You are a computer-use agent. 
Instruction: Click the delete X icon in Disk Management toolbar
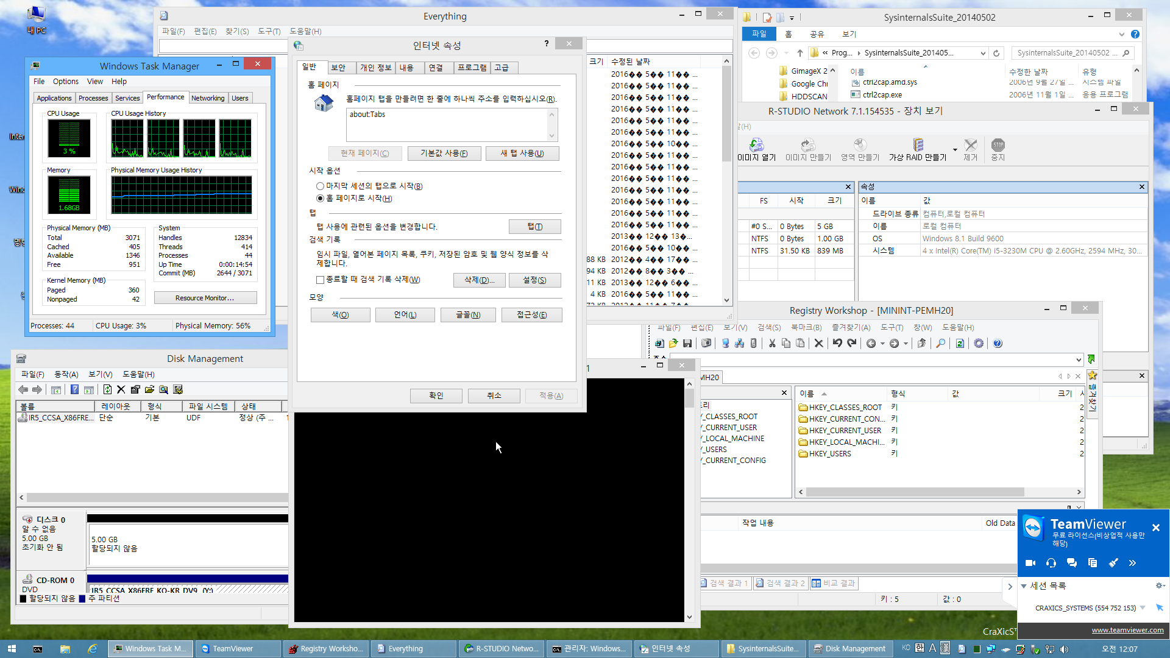pyautogui.click(x=121, y=390)
